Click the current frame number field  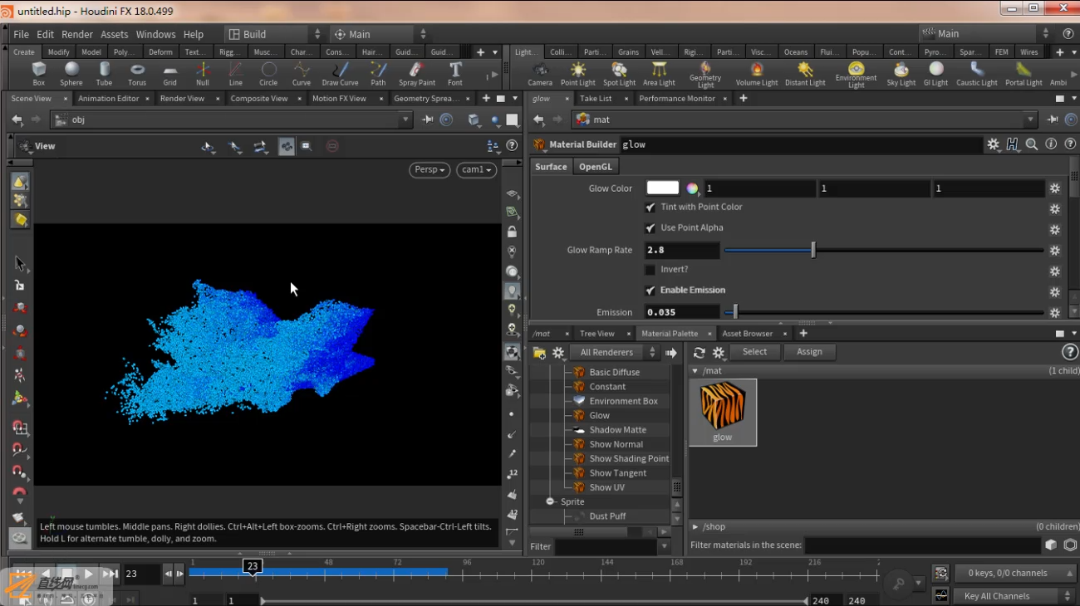tap(141, 574)
